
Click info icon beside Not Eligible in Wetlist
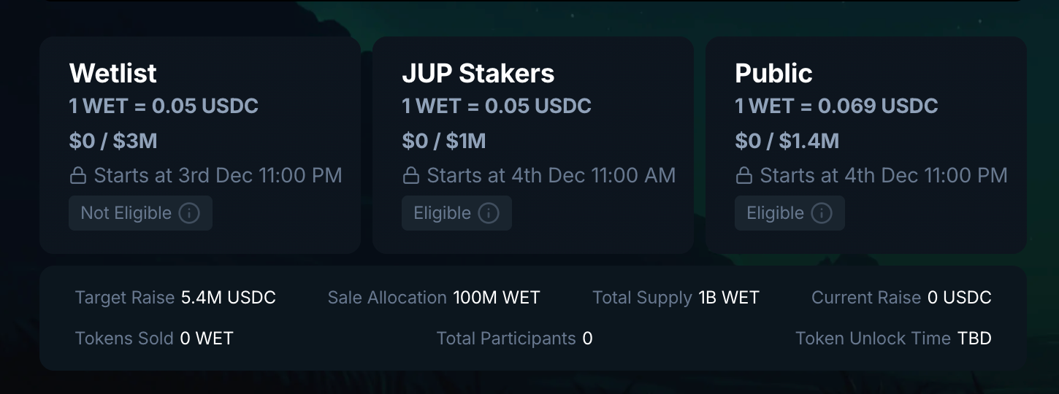point(189,213)
